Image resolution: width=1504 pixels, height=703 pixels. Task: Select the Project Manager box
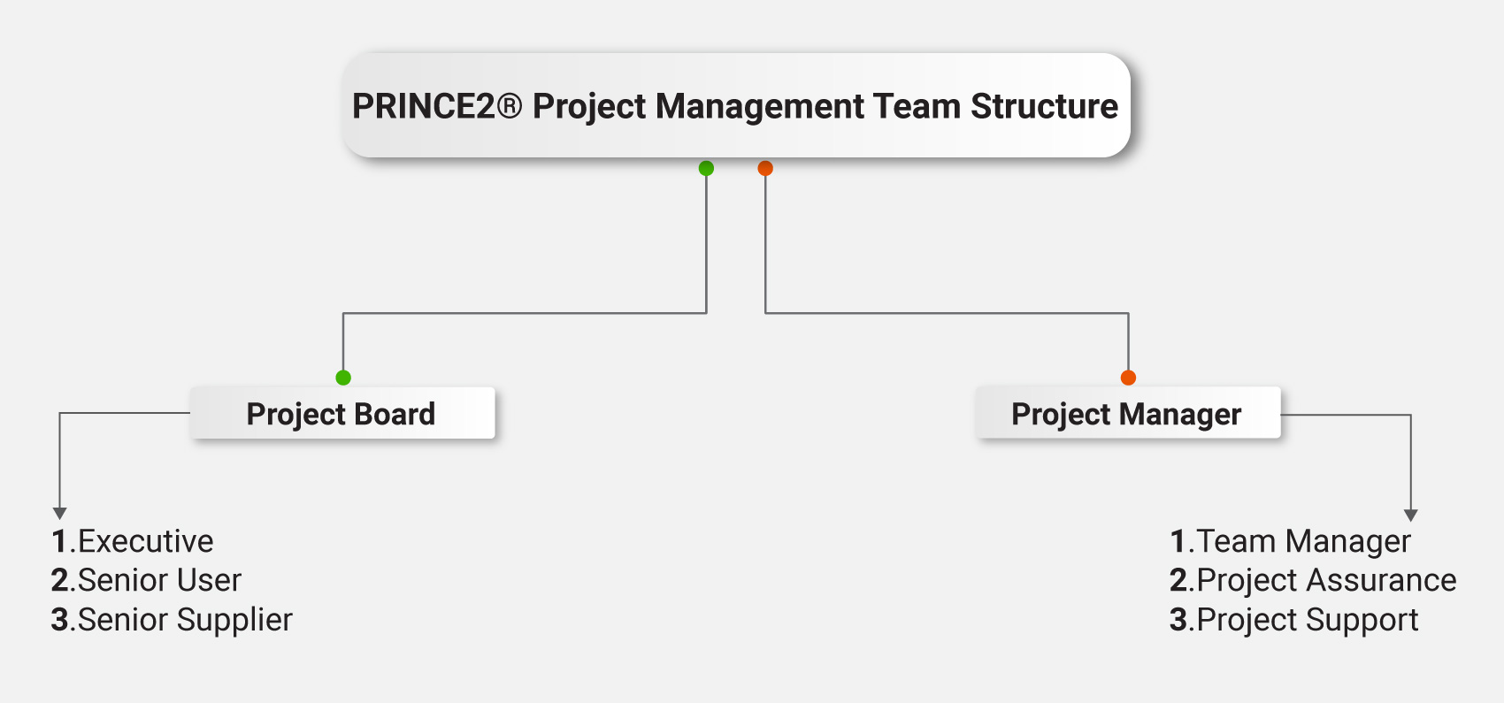click(x=1128, y=413)
